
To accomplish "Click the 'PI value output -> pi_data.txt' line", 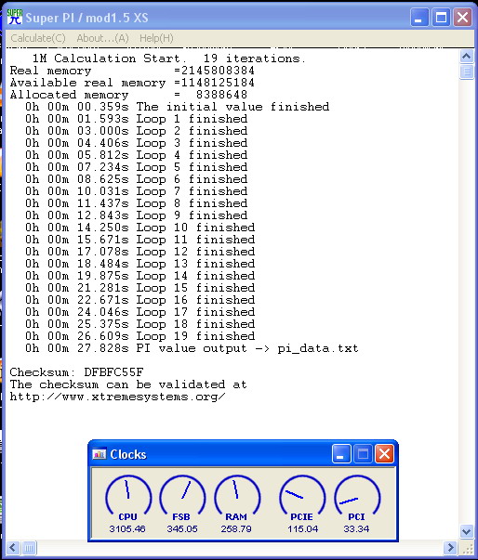I will [x=192, y=348].
